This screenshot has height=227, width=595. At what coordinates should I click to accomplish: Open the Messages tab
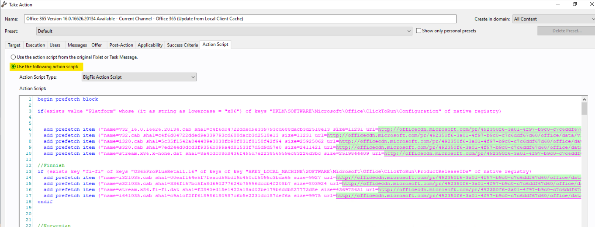[x=77, y=45]
